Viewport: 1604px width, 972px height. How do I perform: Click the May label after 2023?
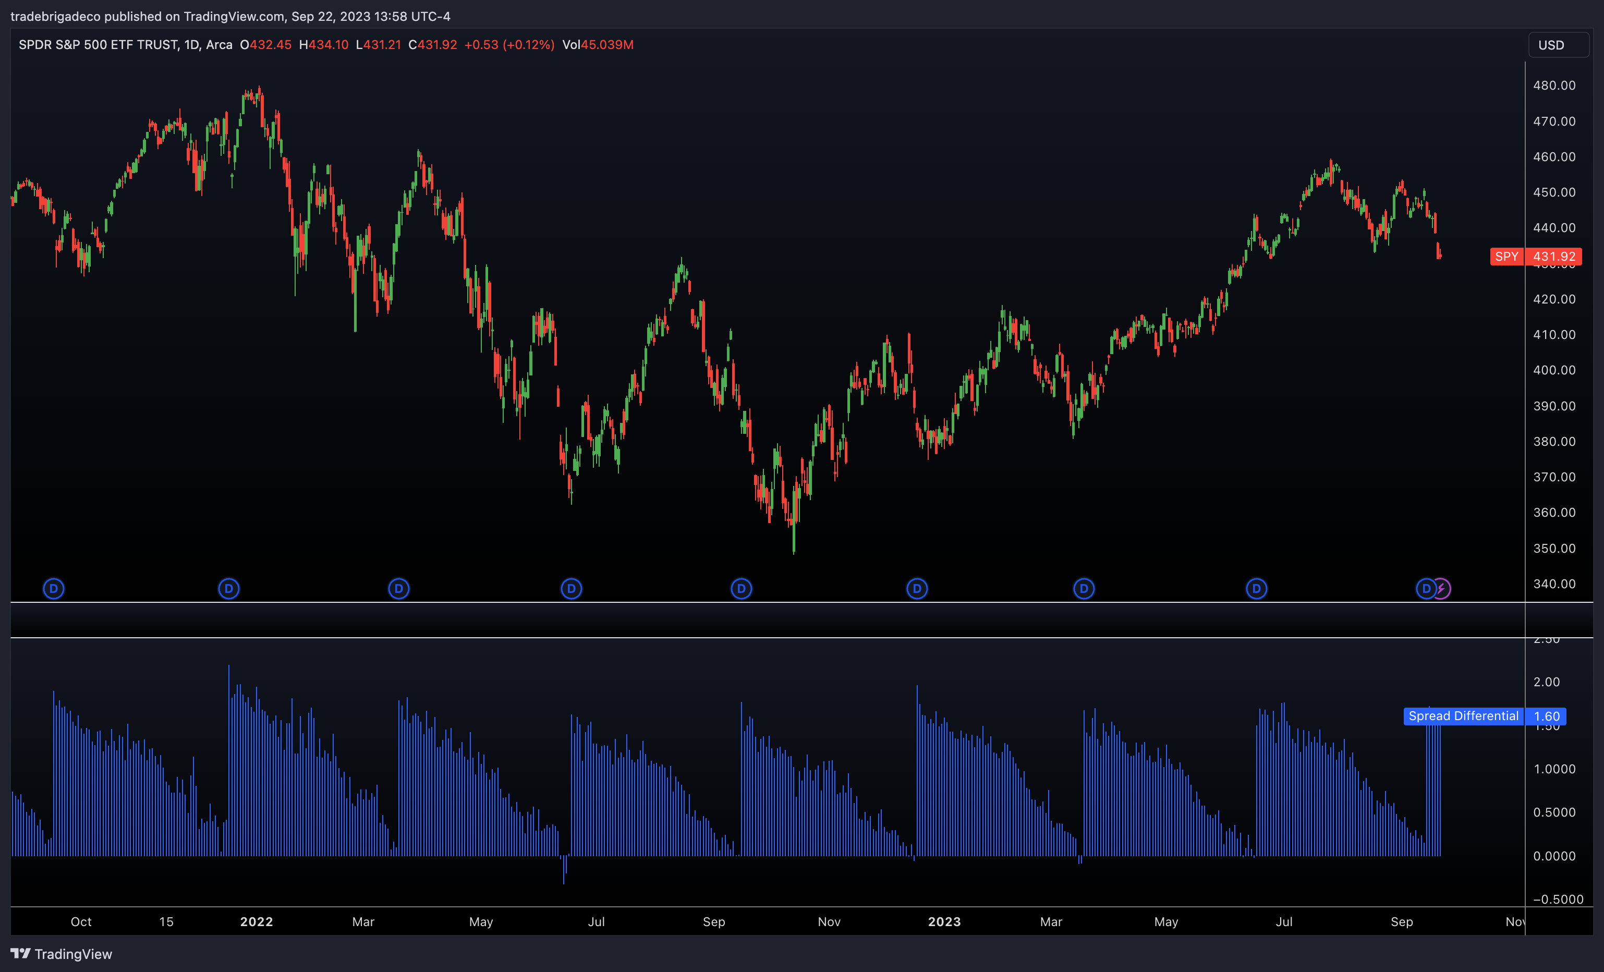1166,922
